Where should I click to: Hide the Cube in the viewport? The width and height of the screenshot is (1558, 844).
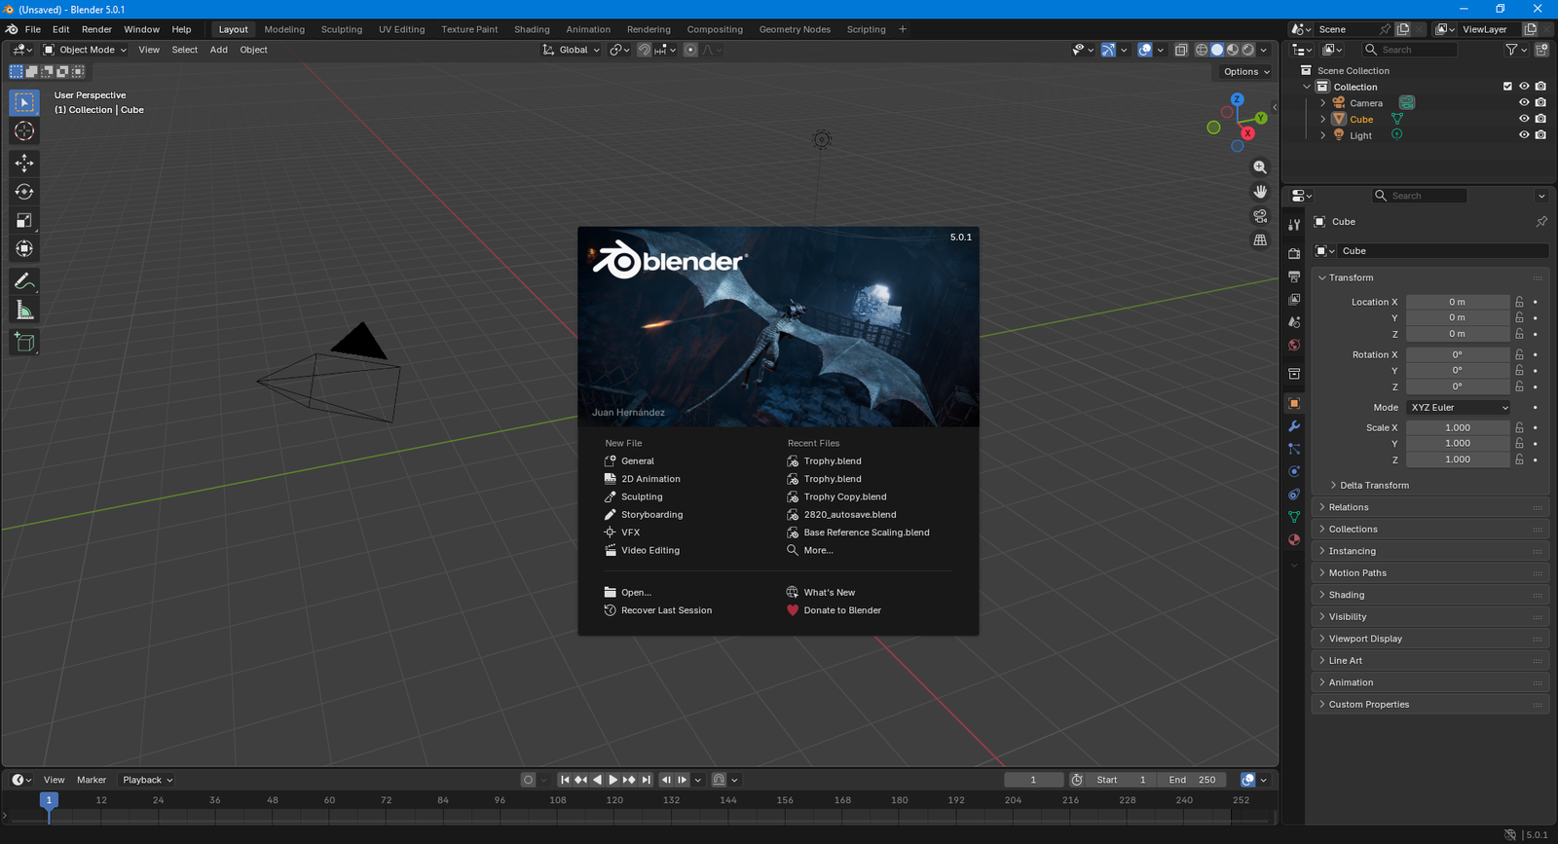1524,119
